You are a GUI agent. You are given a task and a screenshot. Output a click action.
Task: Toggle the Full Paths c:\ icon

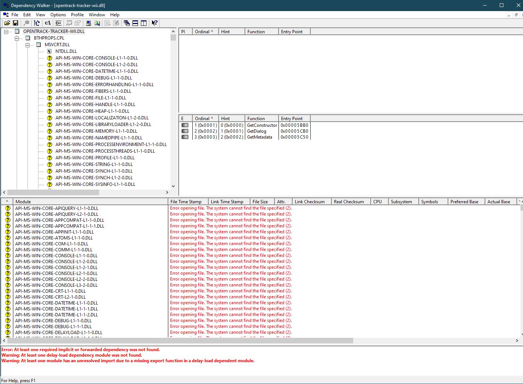click(47, 23)
